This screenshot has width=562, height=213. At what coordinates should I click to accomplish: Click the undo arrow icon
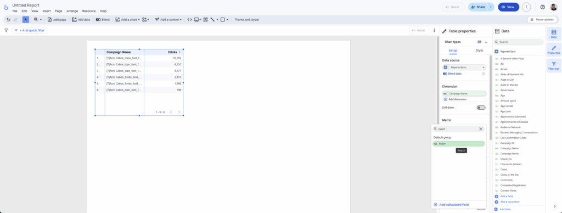8,20
